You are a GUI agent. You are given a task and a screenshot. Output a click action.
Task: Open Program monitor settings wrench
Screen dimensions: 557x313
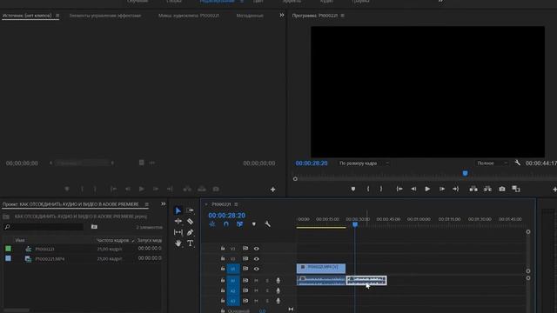point(518,163)
